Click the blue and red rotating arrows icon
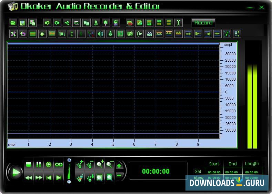Screen dimensions: 272x194 click(91, 34)
